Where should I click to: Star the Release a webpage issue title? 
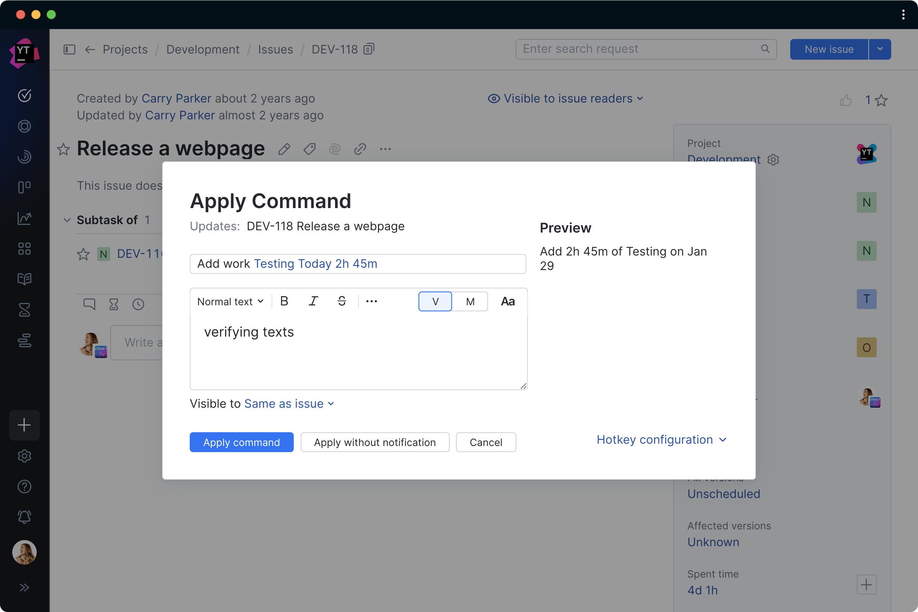tap(63, 149)
